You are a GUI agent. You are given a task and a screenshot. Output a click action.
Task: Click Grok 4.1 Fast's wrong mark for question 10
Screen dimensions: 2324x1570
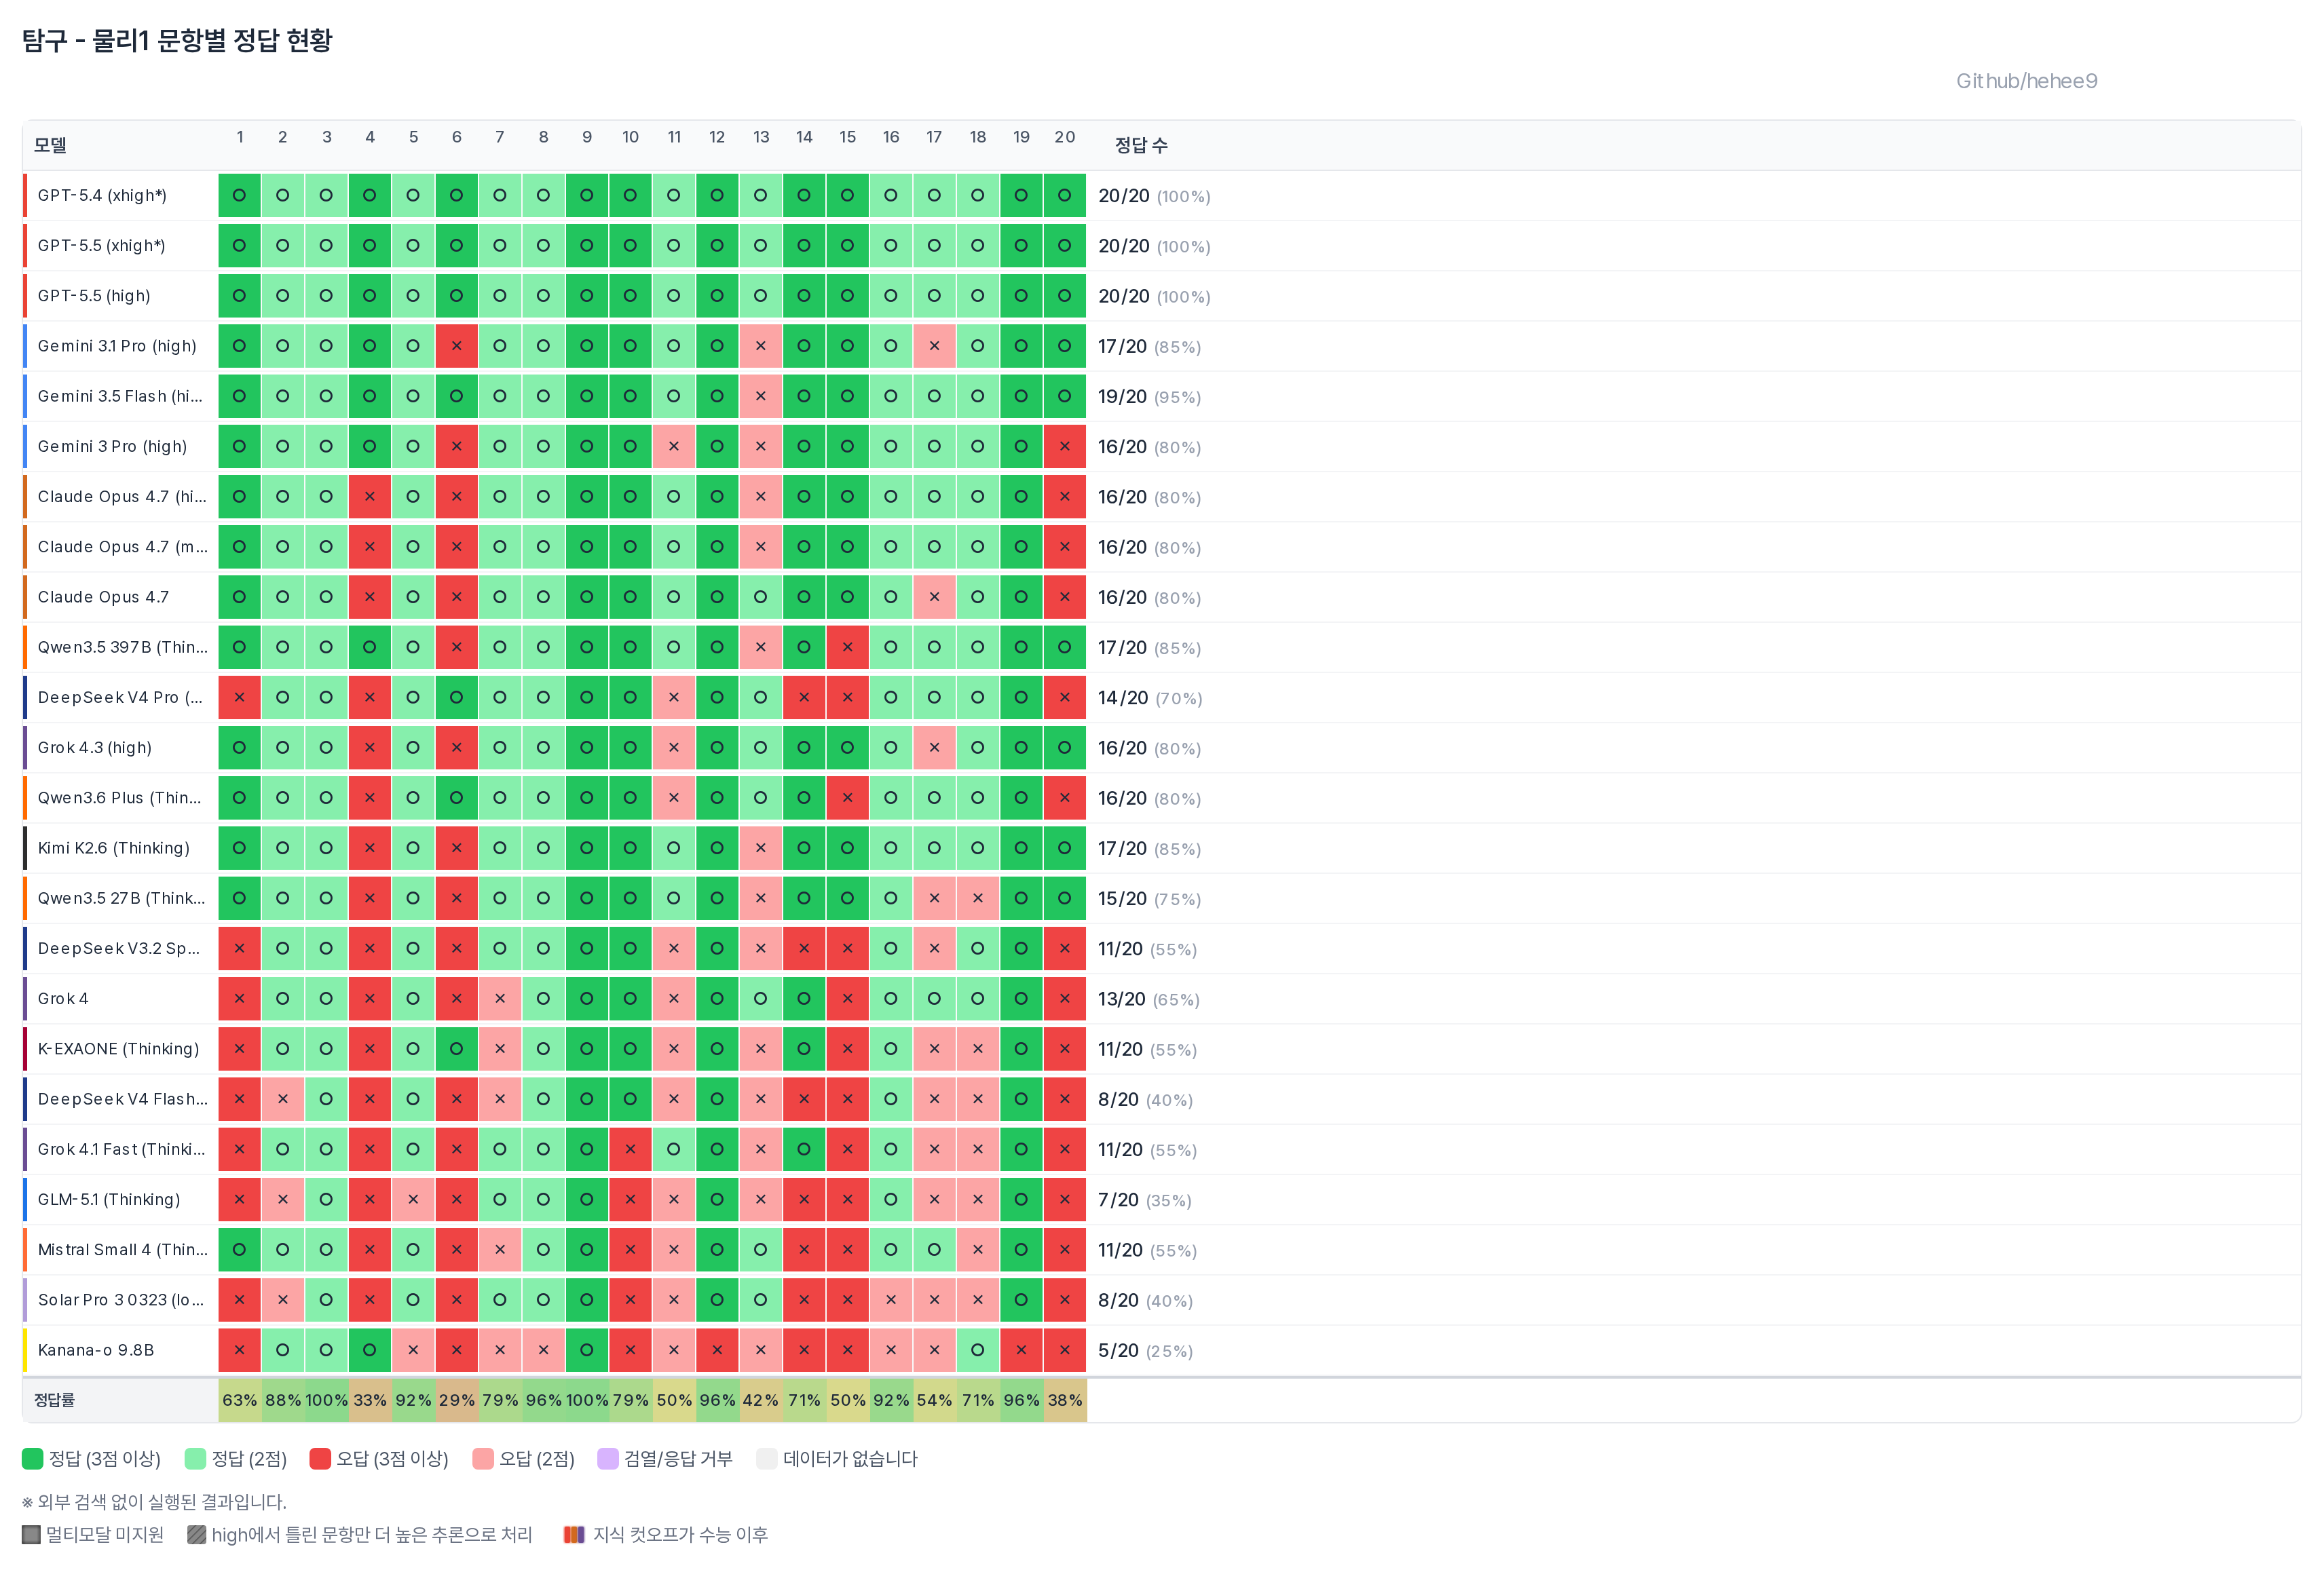(x=630, y=1149)
